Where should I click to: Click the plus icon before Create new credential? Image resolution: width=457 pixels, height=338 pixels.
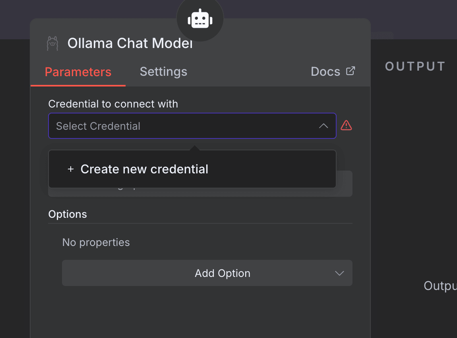point(71,169)
